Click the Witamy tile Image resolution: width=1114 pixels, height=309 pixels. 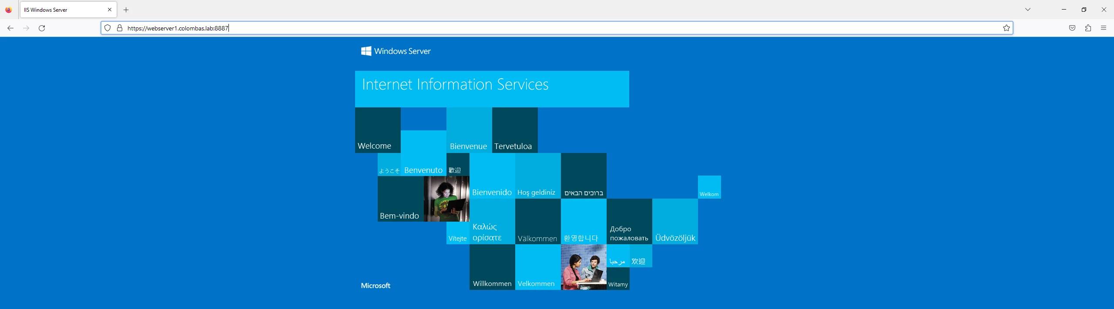coord(618,279)
